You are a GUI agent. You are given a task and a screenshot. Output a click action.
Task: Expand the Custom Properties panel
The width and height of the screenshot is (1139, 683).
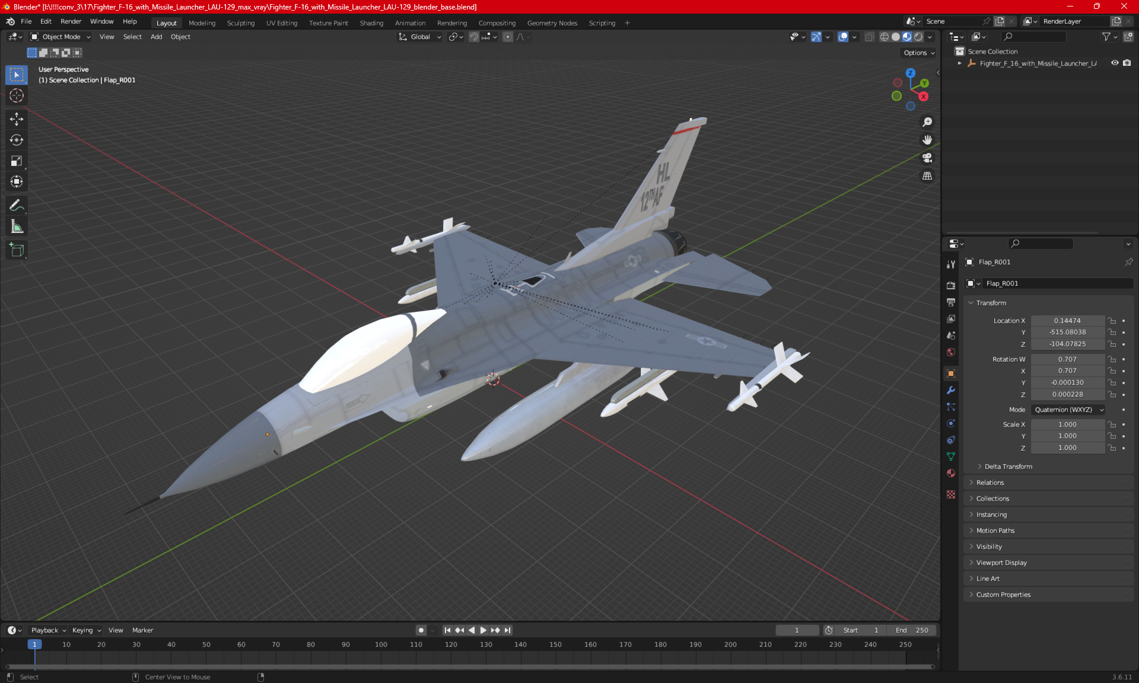click(x=1003, y=595)
